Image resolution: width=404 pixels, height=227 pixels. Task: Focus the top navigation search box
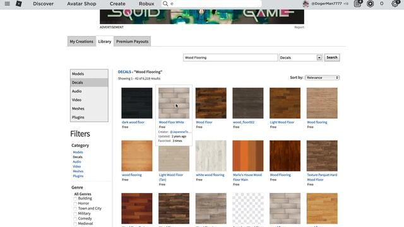(211, 4)
